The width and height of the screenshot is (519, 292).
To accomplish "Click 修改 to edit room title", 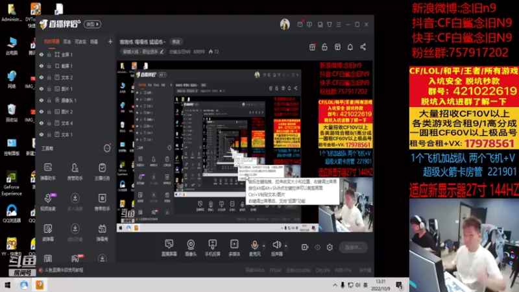I will click(176, 42).
